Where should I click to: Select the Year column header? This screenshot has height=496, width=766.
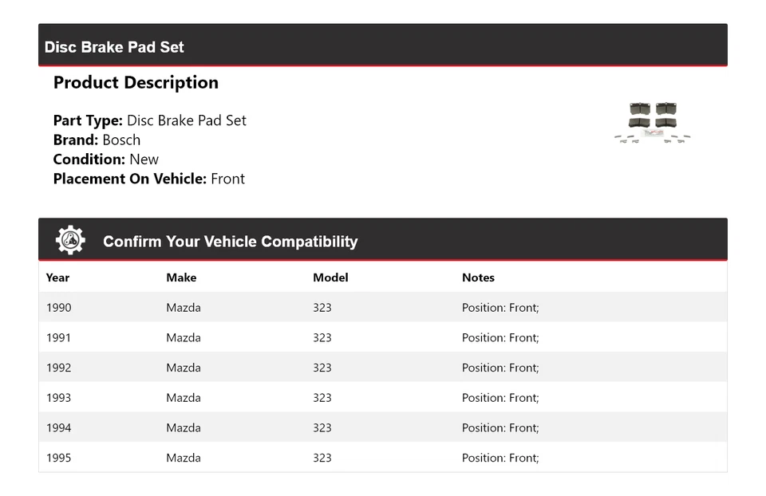pos(57,278)
